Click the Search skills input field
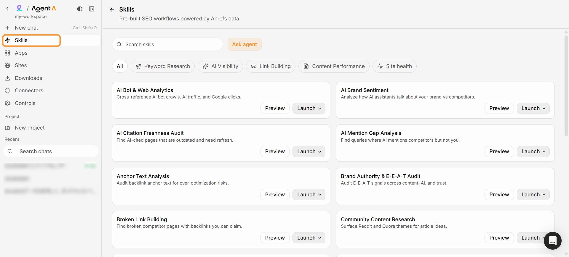The height and width of the screenshot is (257, 569). coord(167,44)
